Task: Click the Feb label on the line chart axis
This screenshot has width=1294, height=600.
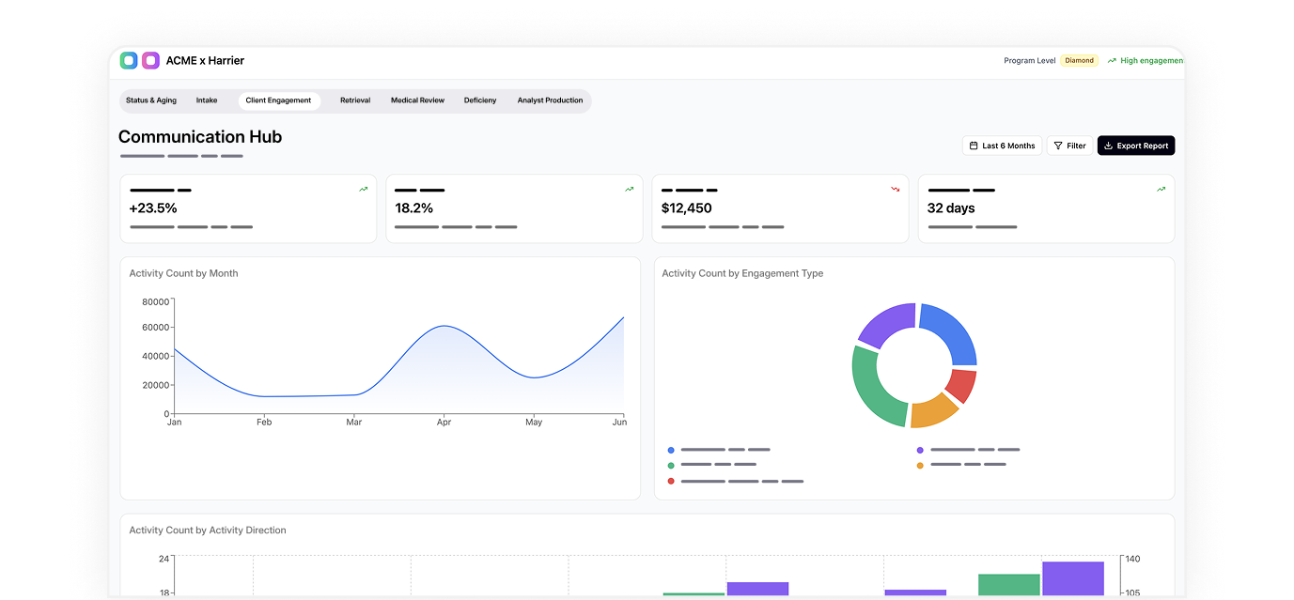Action: pyautogui.click(x=264, y=423)
